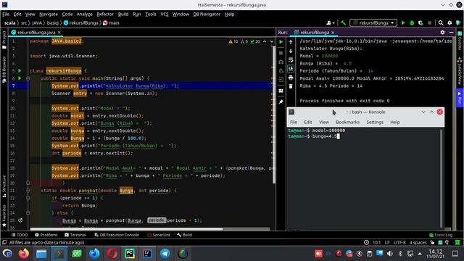Open Bluetooth tray icon
The height and width of the screenshot is (261, 464).
click(x=400, y=254)
